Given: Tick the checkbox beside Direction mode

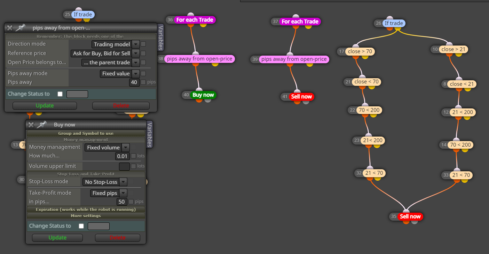Looking at the screenshot, I should coord(143,44).
